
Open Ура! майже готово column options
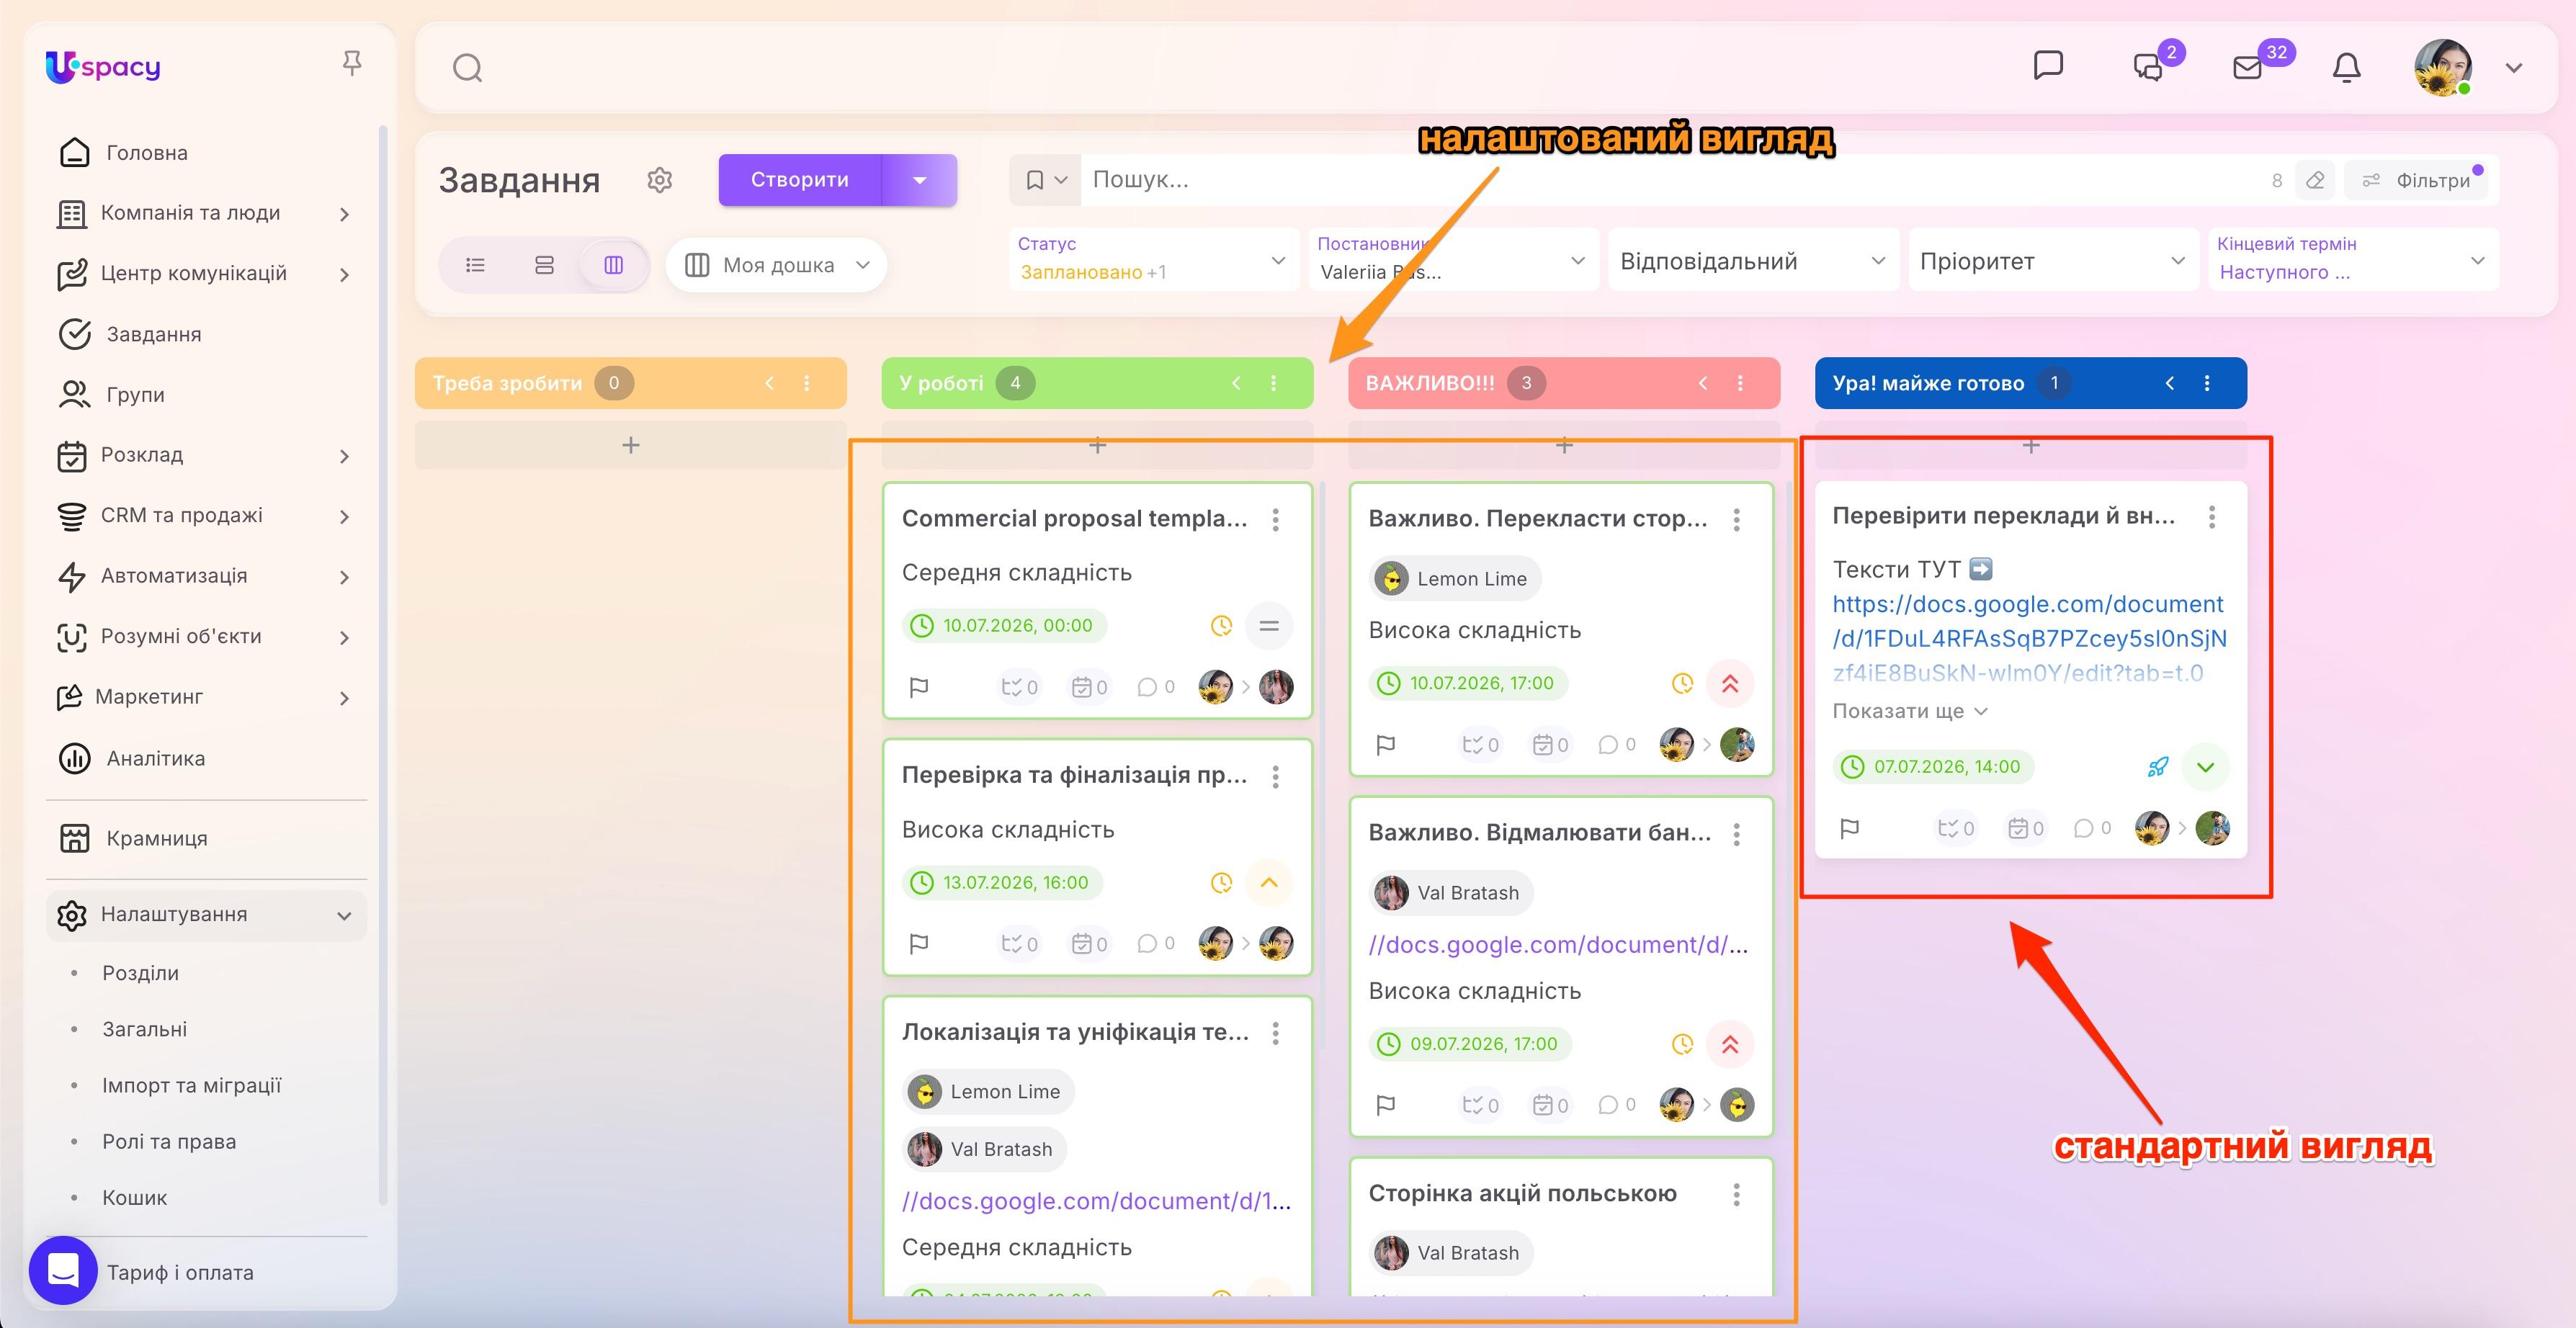2207,383
